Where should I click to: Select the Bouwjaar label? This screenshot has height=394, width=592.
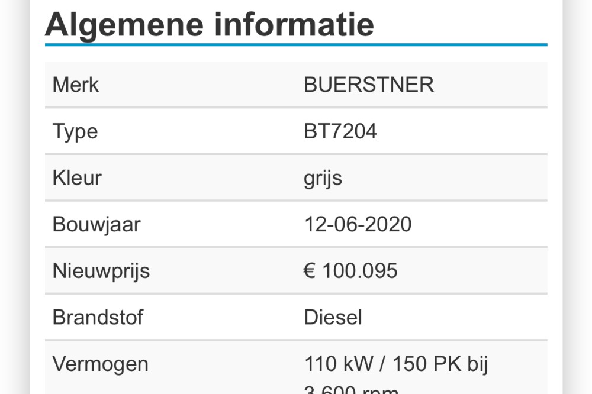(x=96, y=225)
